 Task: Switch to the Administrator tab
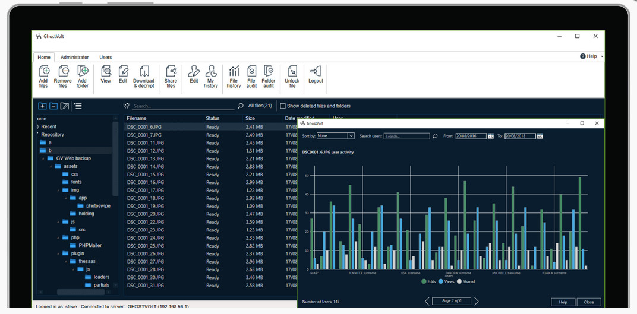pos(74,58)
